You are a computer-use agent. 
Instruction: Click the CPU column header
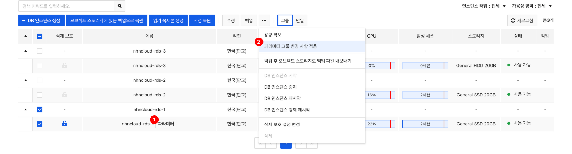(372, 36)
